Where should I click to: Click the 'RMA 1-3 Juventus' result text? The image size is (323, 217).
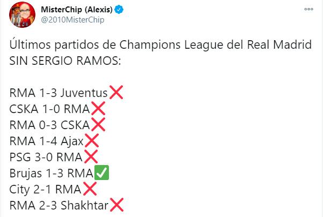tap(58, 94)
